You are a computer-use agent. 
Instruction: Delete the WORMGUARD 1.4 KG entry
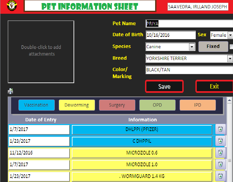pyautogui.click(x=220, y=176)
